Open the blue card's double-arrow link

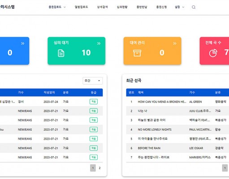click(22, 43)
